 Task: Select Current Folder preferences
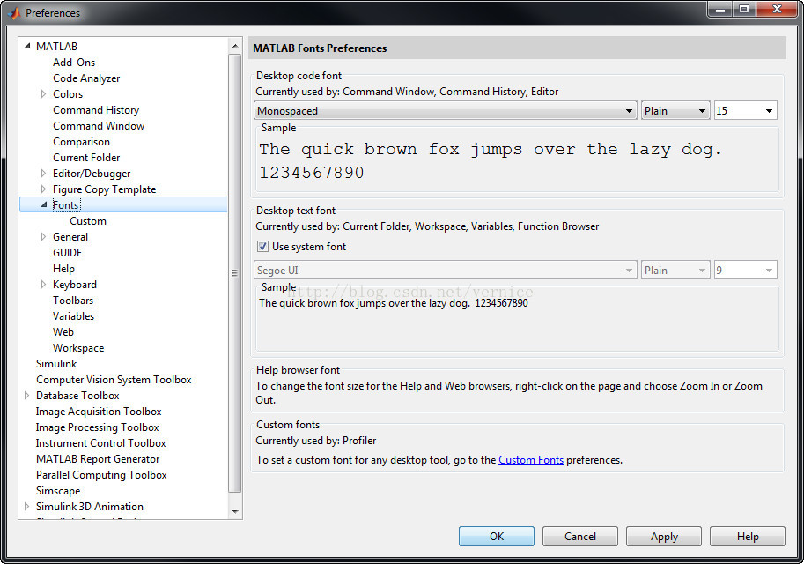tap(86, 158)
